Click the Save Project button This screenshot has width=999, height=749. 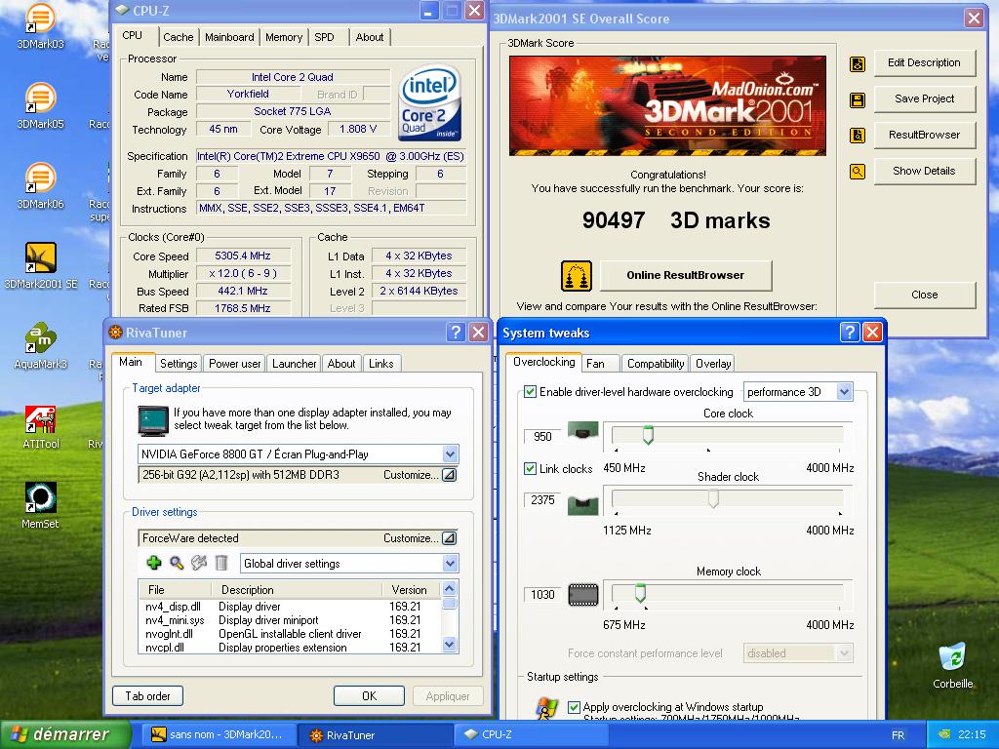[x=924, y=99]
